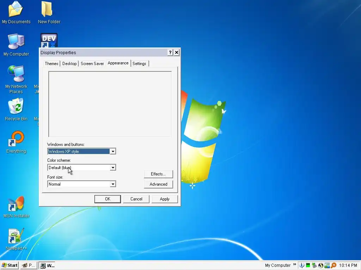The width and height of the screenshot is (361, 270).
Task: Switch to the Themes tab
Action: coord(51,64)
